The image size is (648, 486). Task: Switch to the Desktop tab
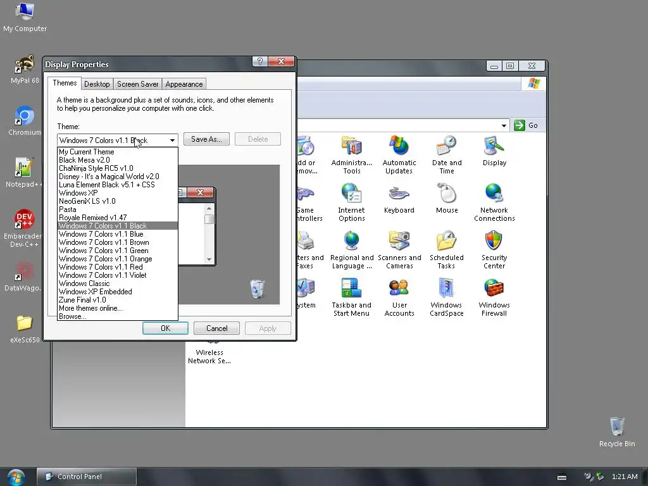point(97,84)
